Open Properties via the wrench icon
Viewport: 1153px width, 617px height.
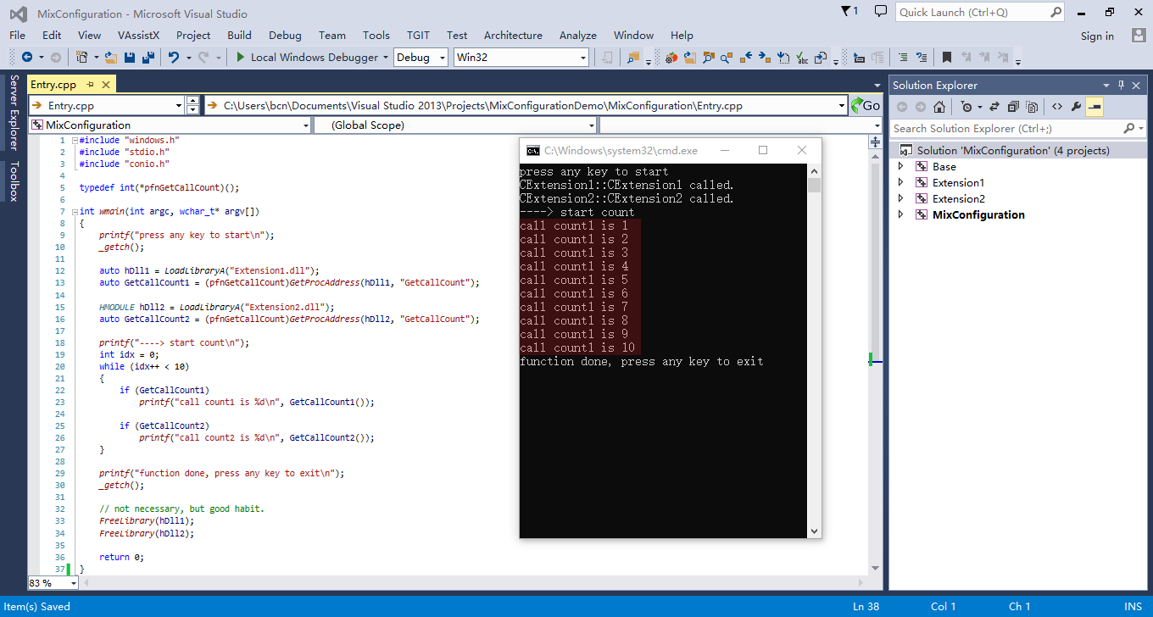tap(1077, 107)
